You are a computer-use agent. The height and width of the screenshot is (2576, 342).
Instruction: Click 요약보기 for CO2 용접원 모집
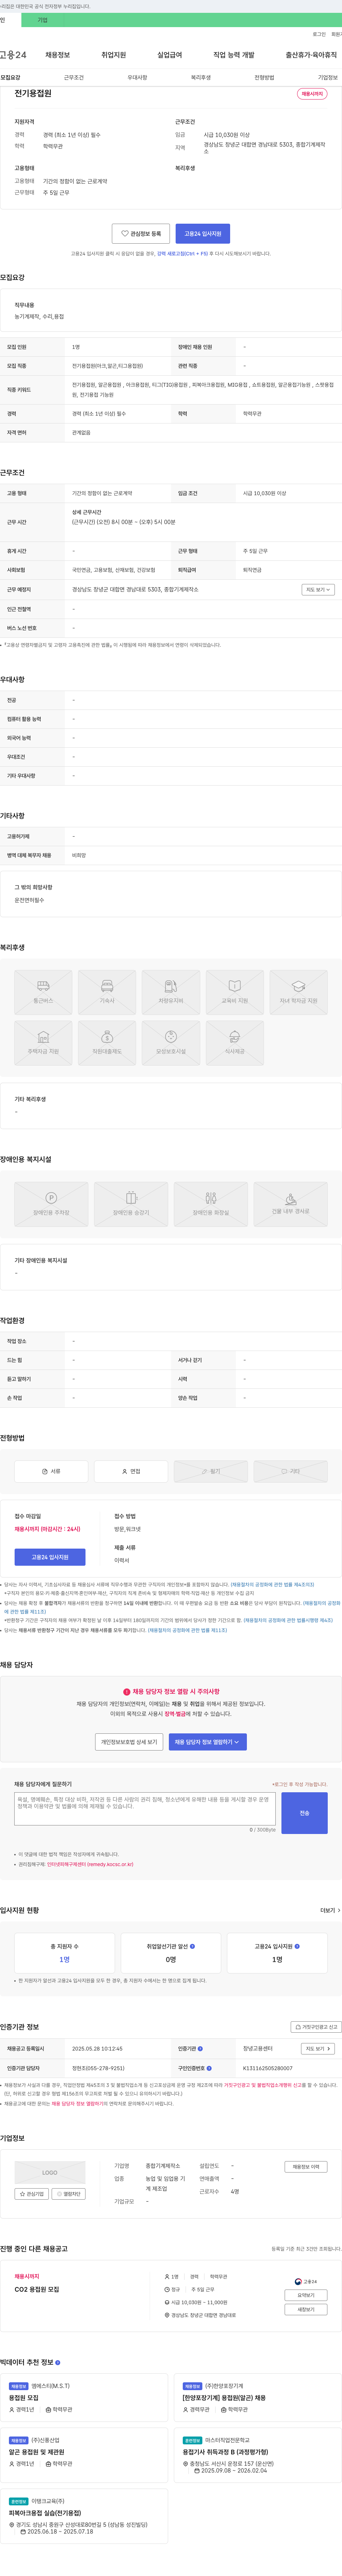[x=306, y=2295]
